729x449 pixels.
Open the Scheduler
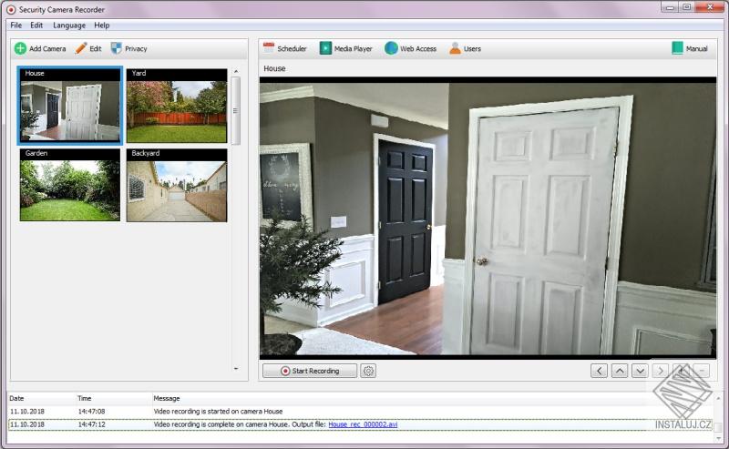tap(284, 48)
